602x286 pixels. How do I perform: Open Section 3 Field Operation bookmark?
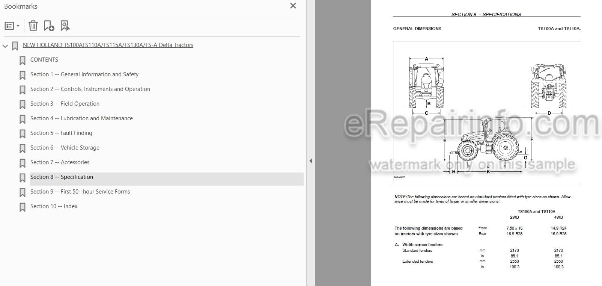pyautogui.click(x=65, y=104)
